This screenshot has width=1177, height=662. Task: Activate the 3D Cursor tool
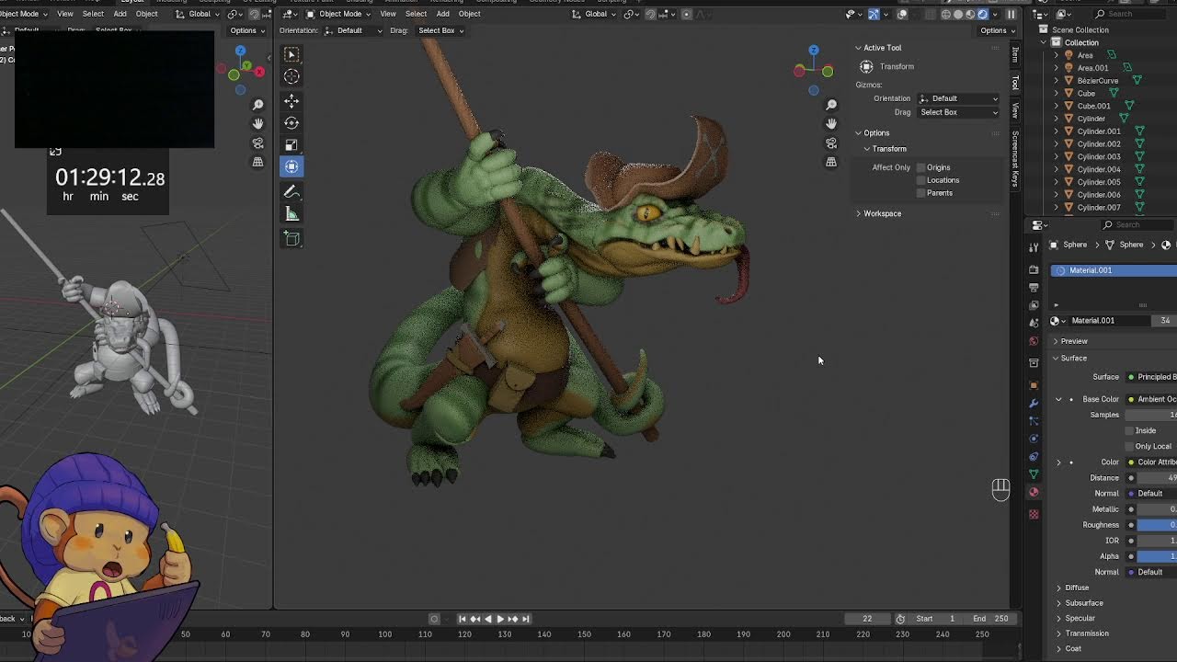[x=291, y=76]
